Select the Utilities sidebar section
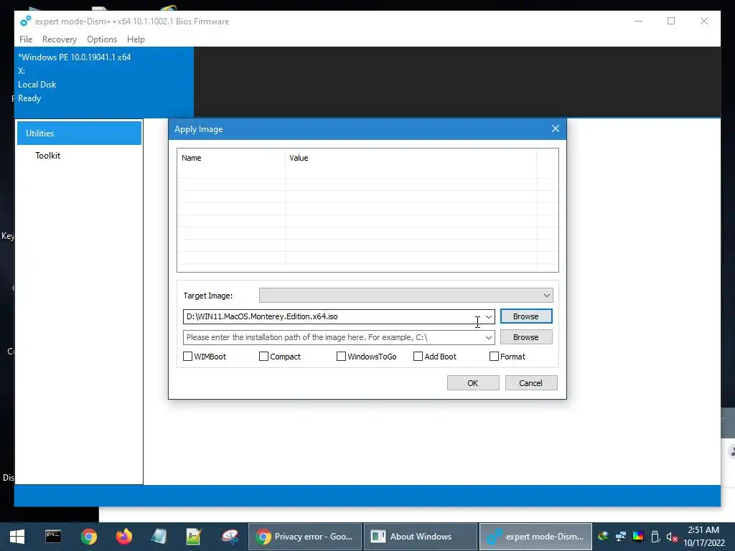The height and width of the screenshot is (551, 735). [x=79, y=133]
